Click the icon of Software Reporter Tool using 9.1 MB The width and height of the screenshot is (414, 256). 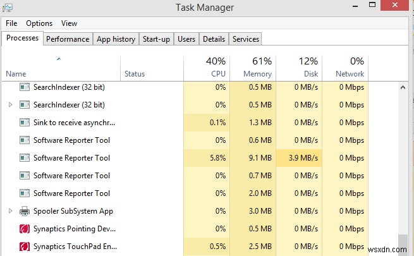(25, 158)
